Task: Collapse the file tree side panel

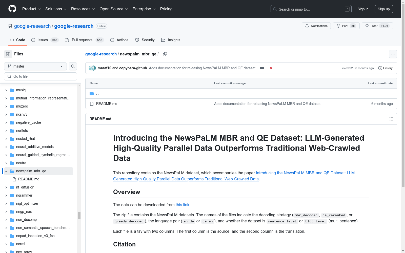Action: (x=8, y=54)
